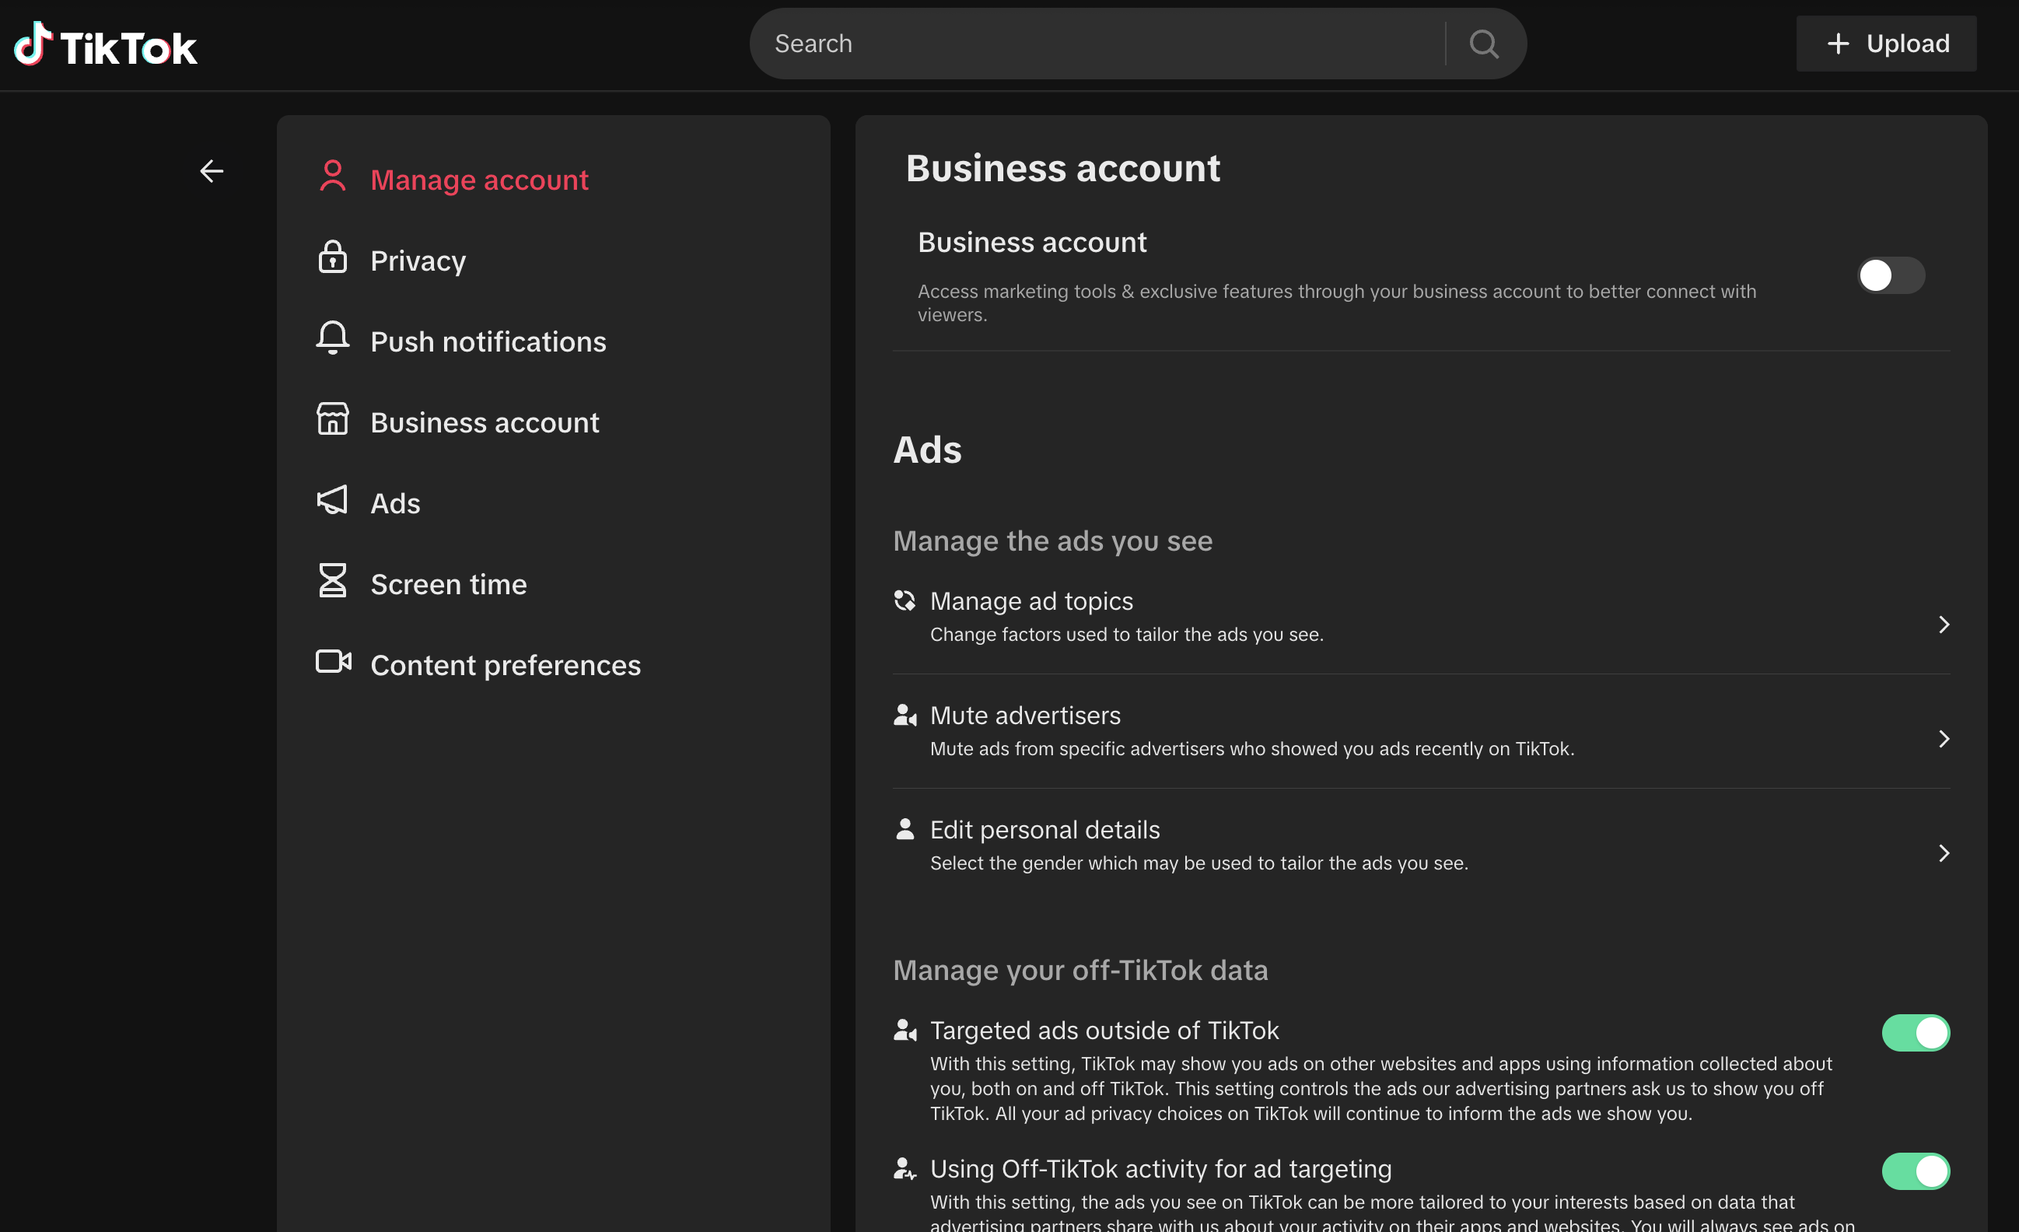
Task: Click into the Search field
Action: point(1098,44)
